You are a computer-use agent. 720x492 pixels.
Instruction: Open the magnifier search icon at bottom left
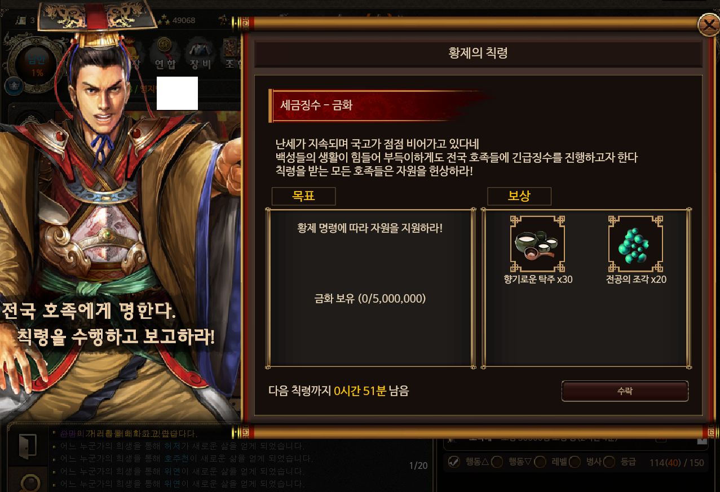[x=27, y=482]
